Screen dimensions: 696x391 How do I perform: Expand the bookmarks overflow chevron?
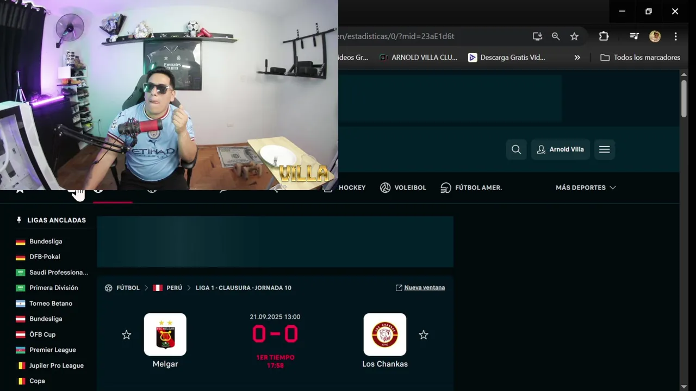[577, 57]
